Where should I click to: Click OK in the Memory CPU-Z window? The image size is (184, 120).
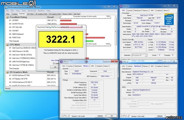(x=112, y=116)
